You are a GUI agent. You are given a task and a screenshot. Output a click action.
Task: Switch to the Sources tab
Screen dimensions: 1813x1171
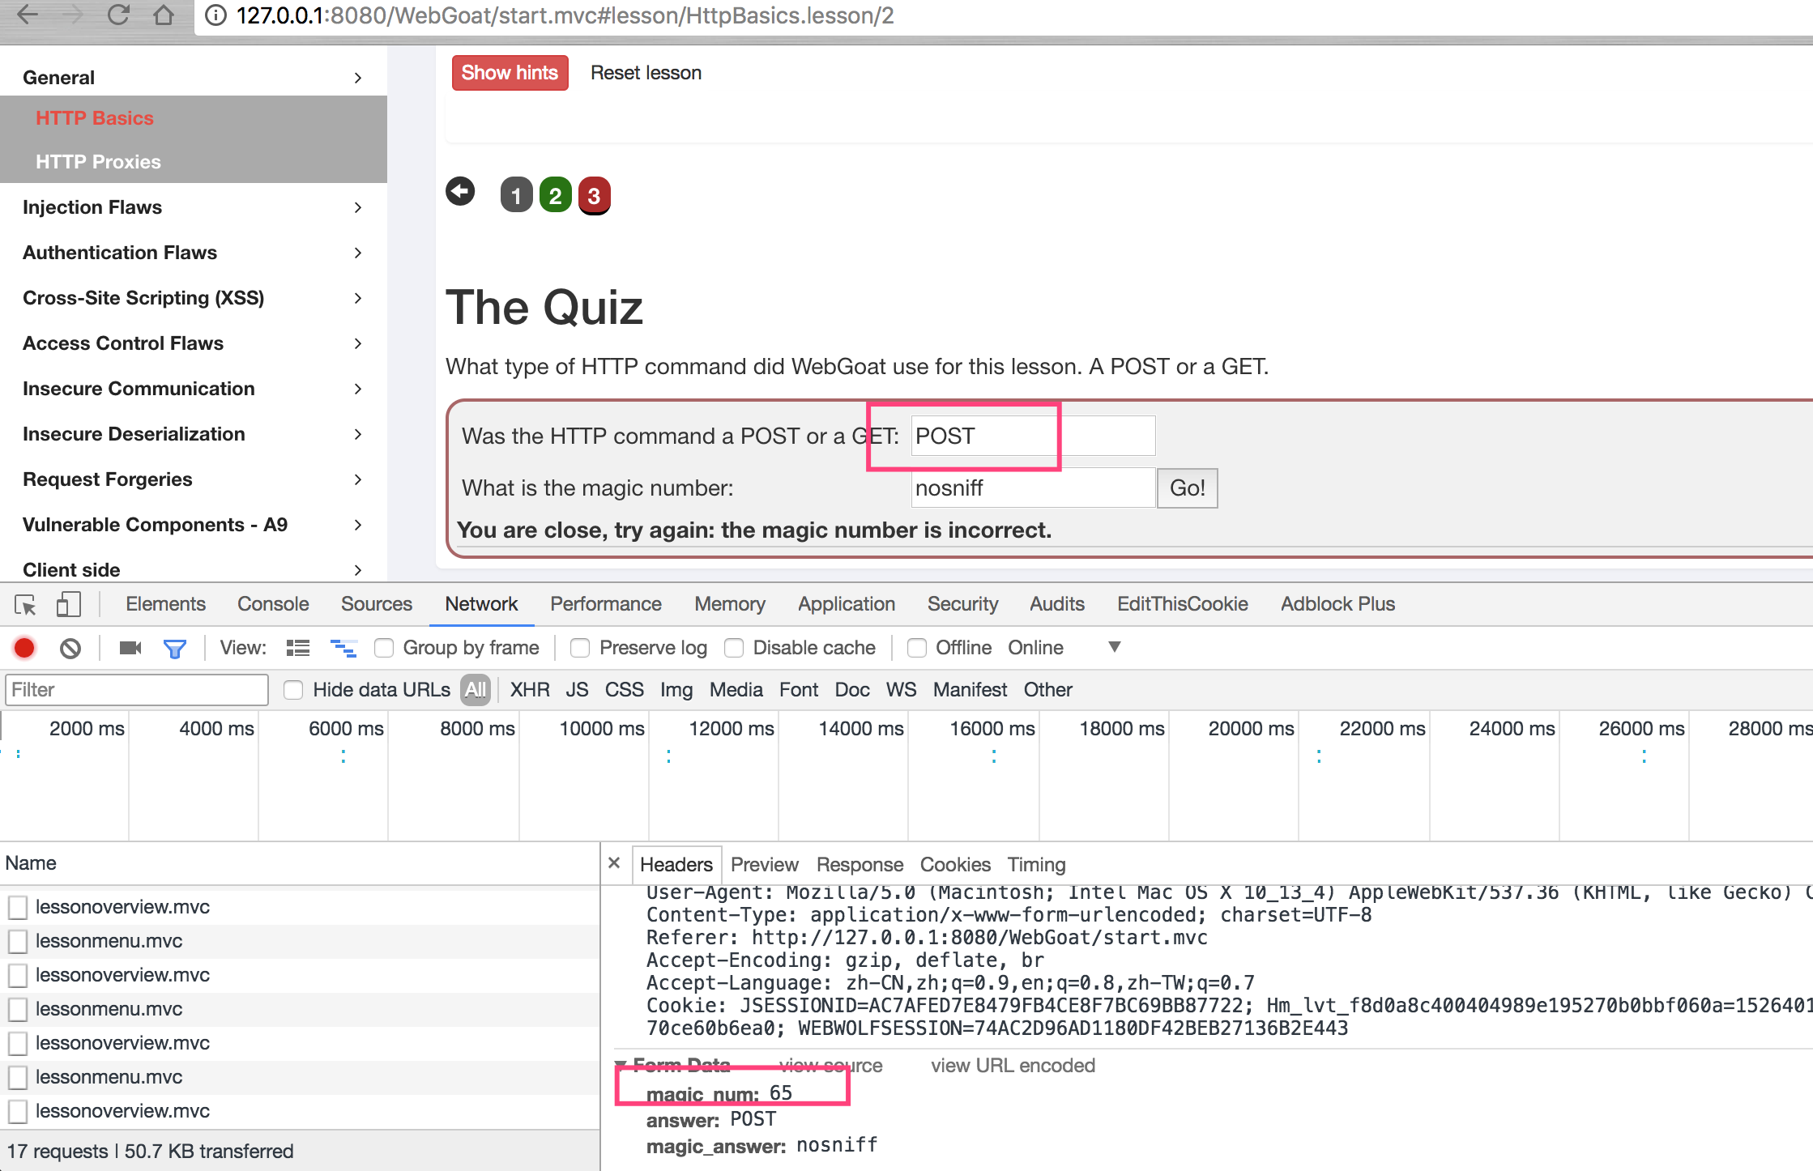click(376, 604)
